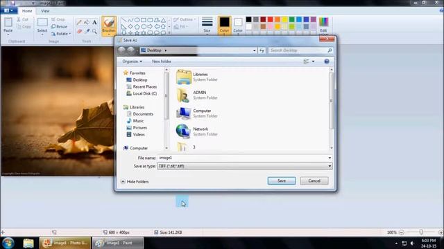Select the rectangle shape in Shapes gallery

(x=144, y=20)
